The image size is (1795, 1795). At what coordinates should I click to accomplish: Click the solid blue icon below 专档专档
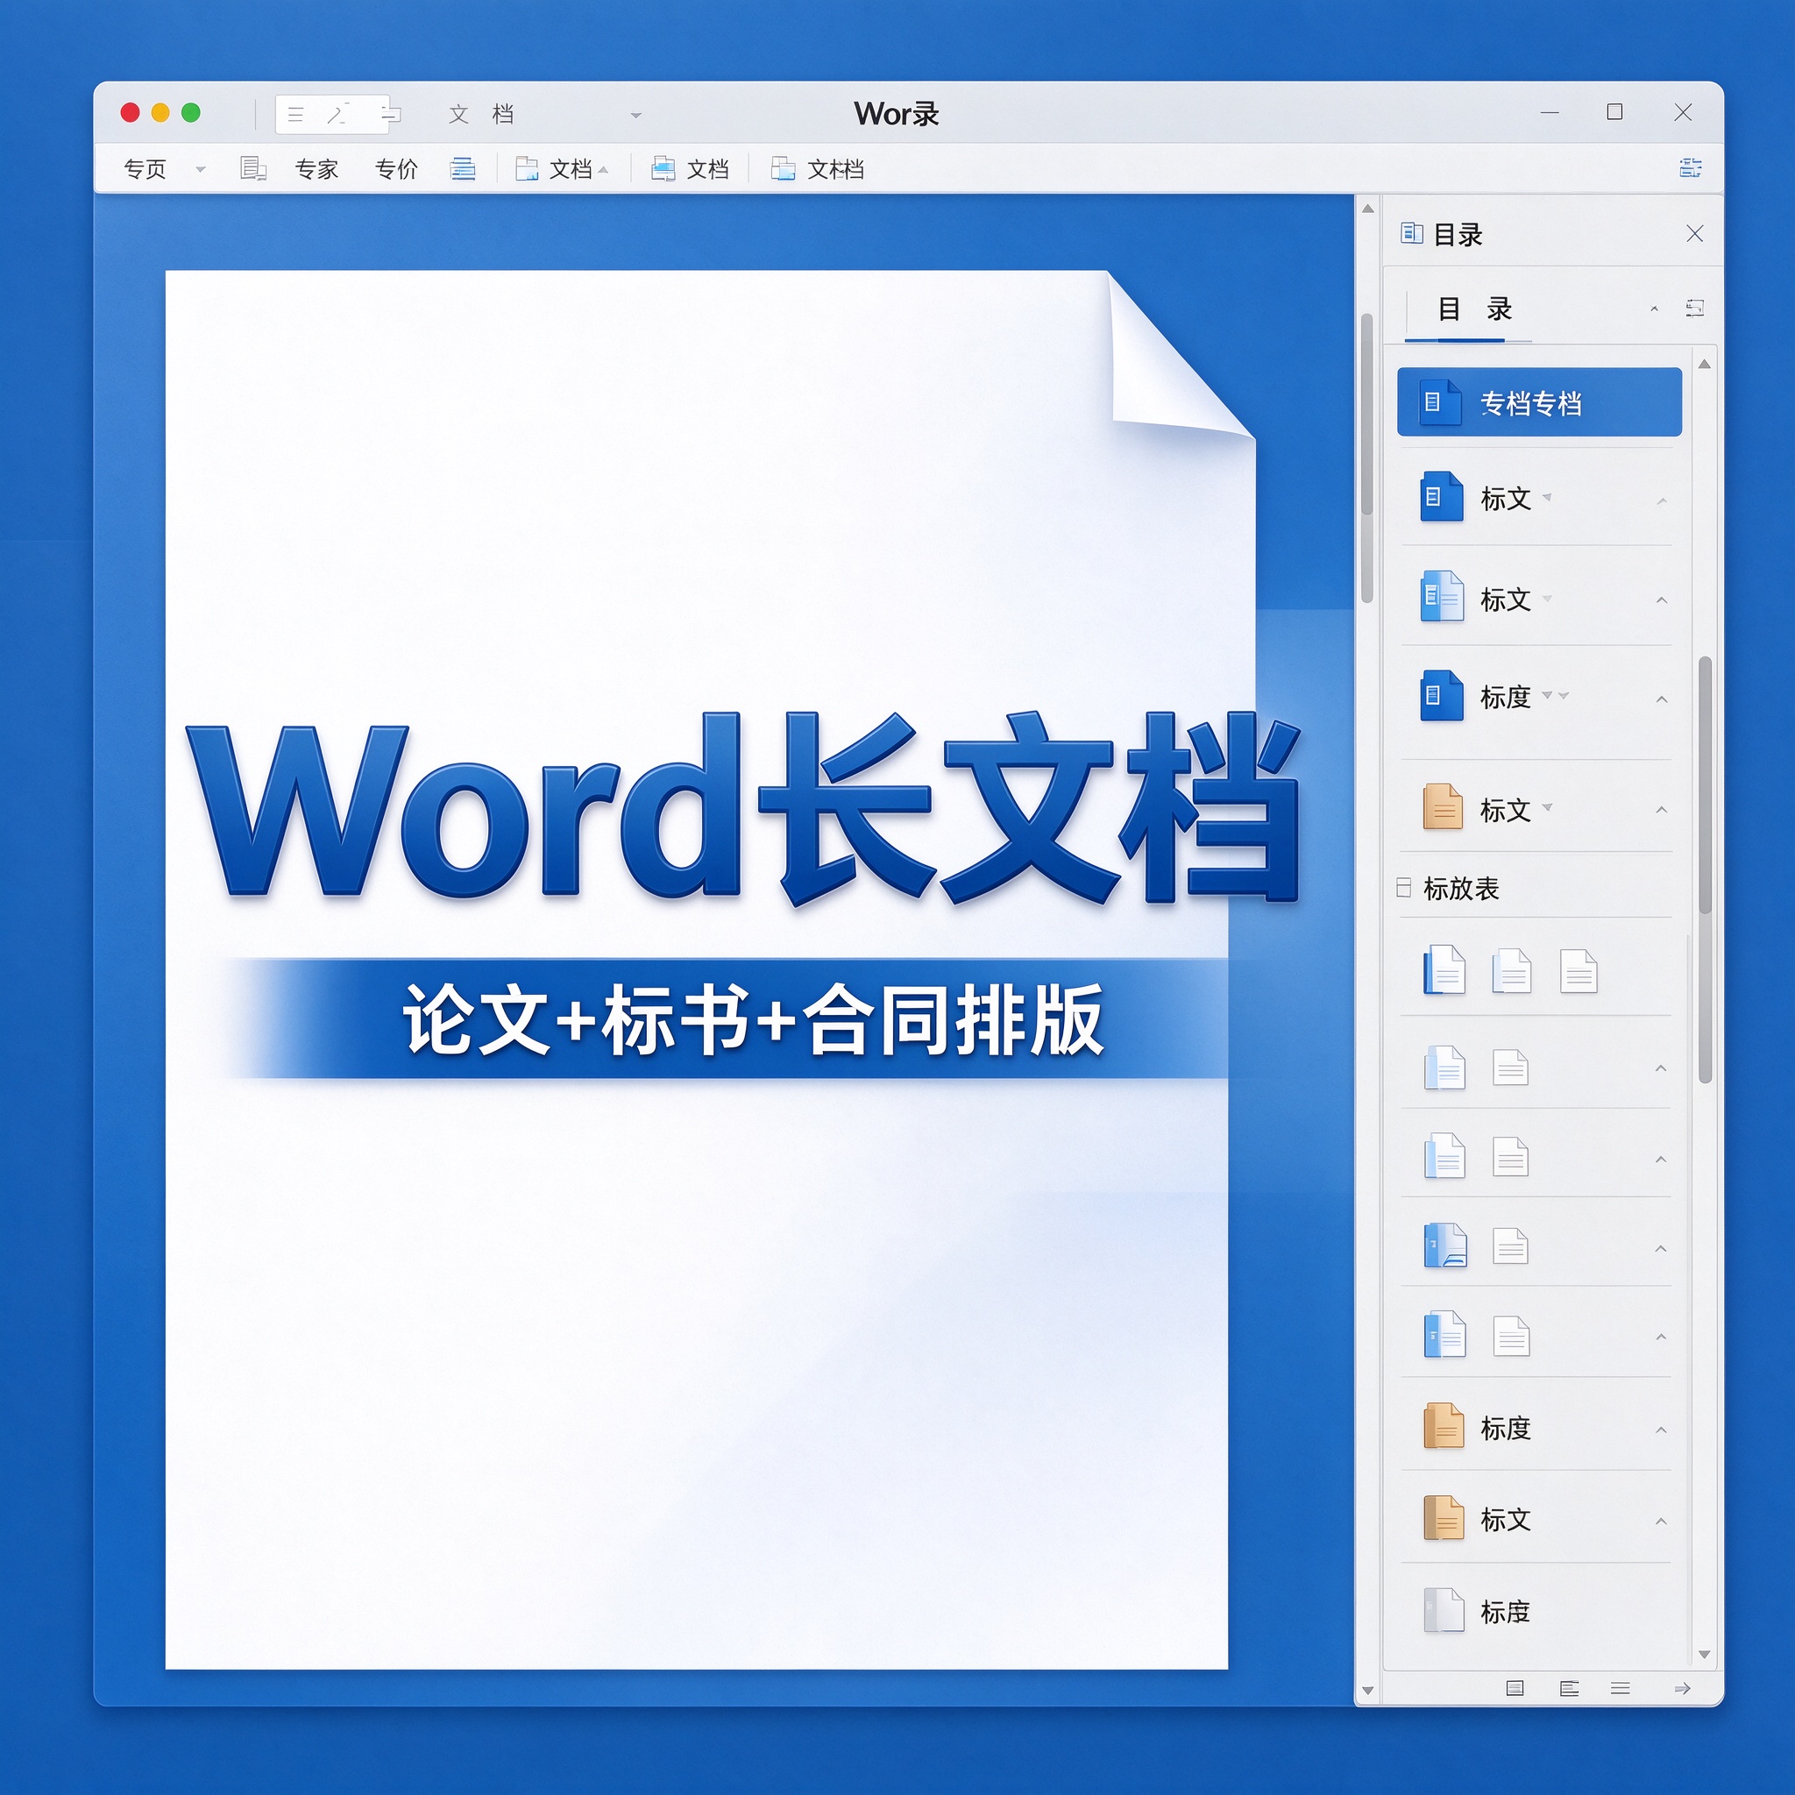pos(1442,497)
